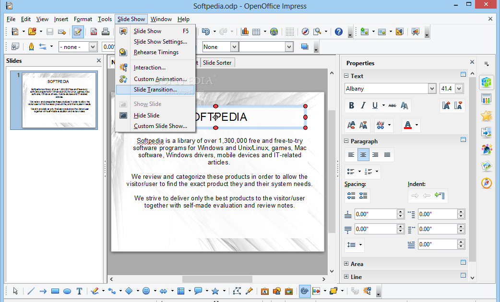This screenshot has height=302, width=500.
Task: Justify the paragraph text
Action: point(387,155)
